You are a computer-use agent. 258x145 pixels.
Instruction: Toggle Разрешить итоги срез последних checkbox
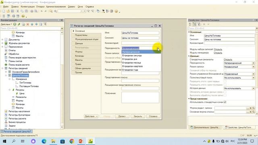(225, 85)
